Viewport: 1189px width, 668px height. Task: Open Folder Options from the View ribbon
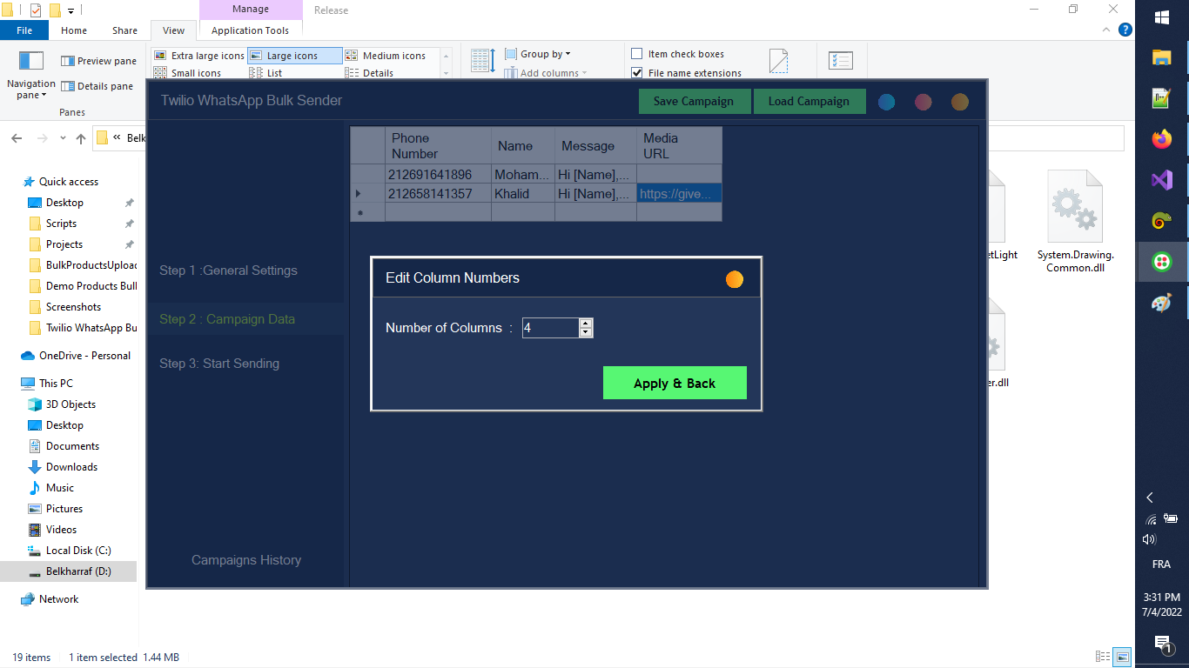point(841,60)
